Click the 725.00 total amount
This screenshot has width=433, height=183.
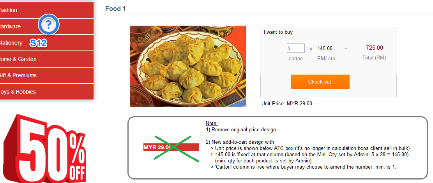(374, 48)
